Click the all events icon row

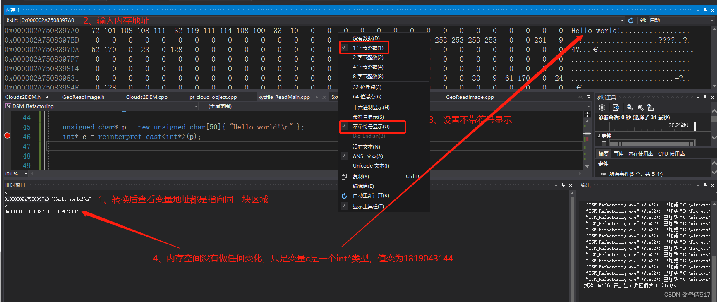click(x=604, y=174)
